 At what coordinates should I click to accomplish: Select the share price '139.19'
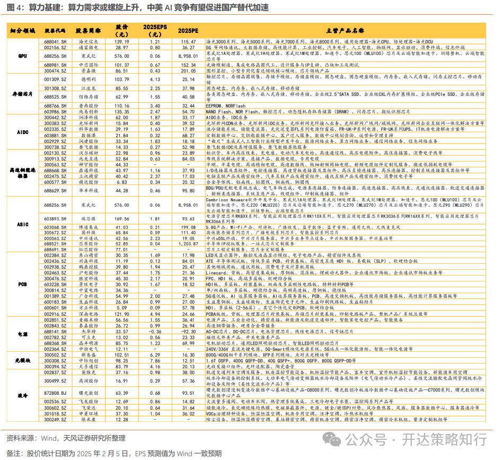(121, 42)
